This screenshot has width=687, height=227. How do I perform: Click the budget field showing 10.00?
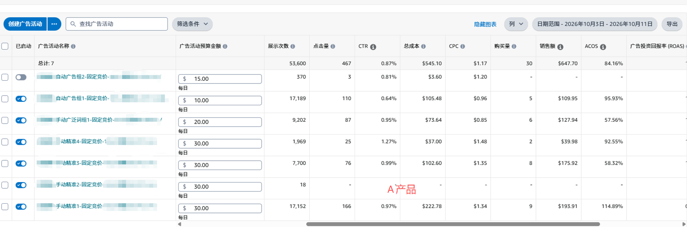point(220,100)
